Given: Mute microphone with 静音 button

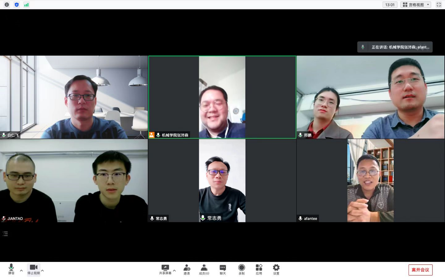Looking at the screenshot, I should tap(11, 269).
